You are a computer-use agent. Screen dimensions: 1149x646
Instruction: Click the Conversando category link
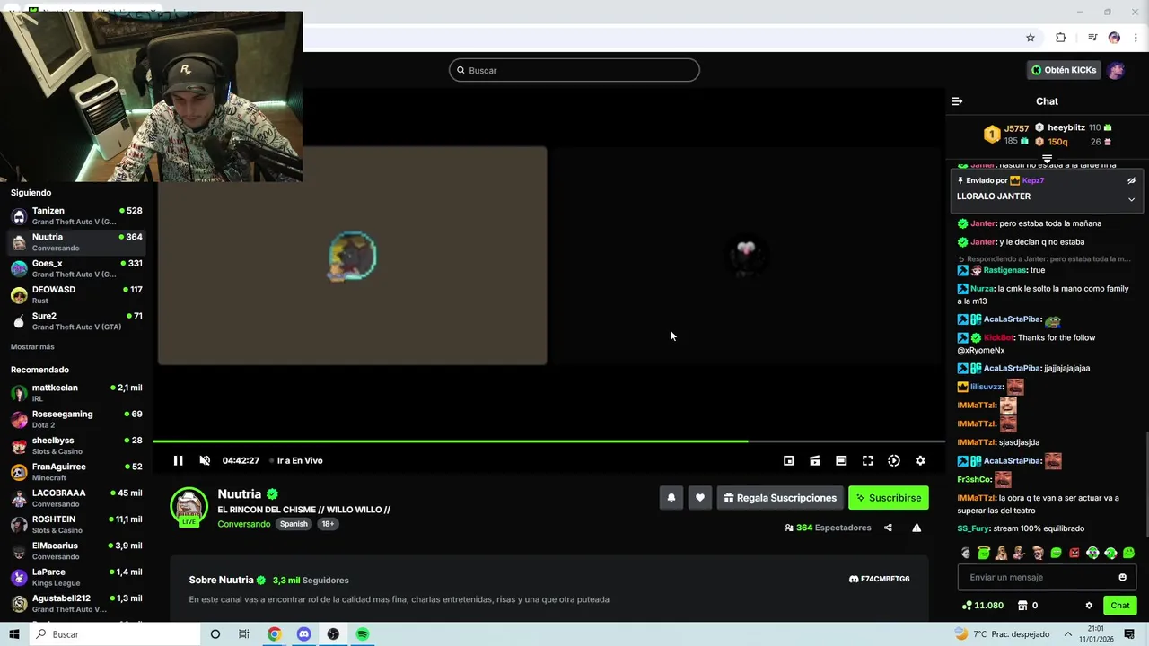[243, 524]
